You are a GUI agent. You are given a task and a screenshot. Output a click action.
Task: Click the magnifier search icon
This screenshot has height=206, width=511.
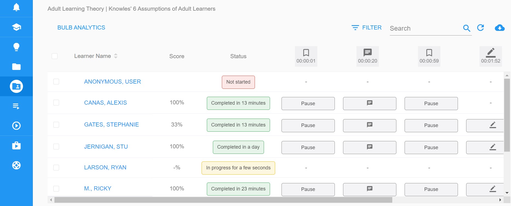click(466, 28)
